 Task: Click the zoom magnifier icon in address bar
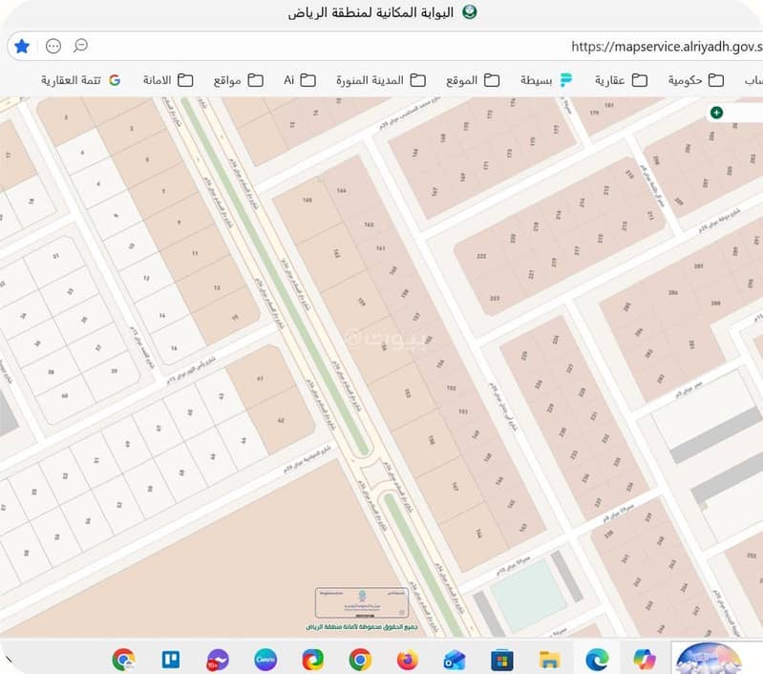(x=81, y=46)
